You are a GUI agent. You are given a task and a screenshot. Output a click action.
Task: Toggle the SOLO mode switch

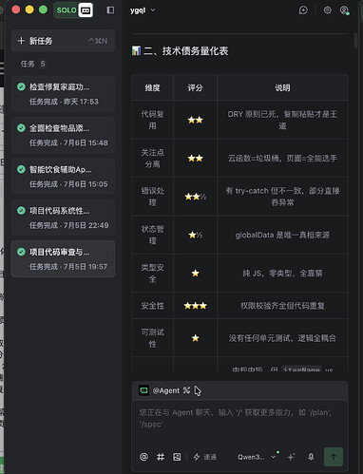[73, 10]
